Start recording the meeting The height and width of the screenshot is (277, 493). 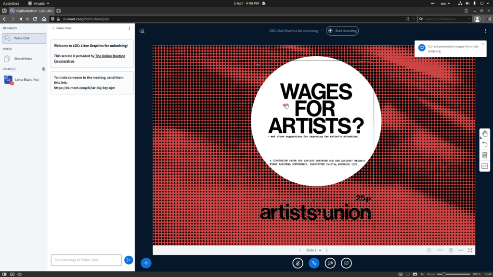point(342,31)
